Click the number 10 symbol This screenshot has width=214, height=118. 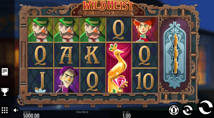145,81
